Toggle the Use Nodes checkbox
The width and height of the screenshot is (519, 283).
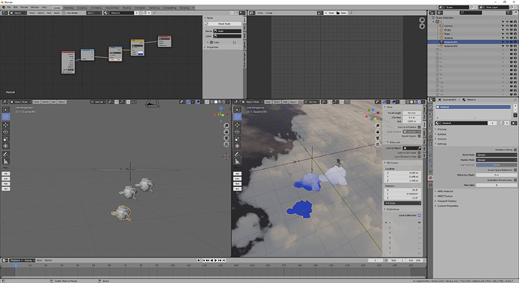coord(64,13)
